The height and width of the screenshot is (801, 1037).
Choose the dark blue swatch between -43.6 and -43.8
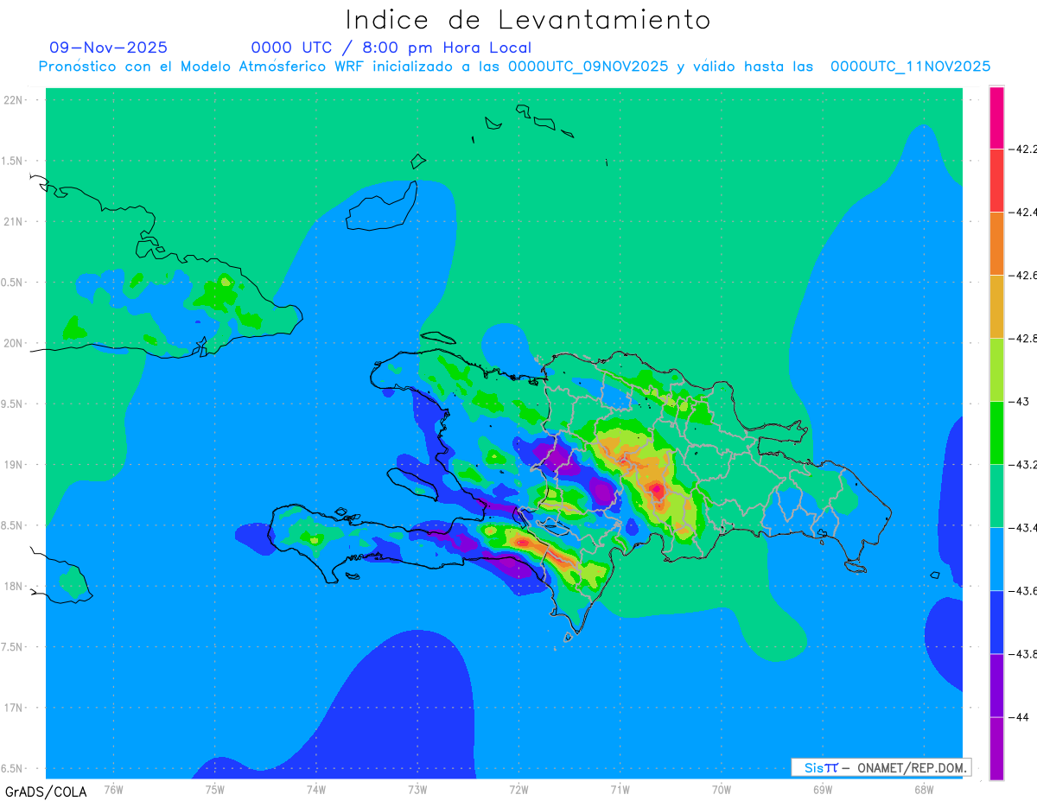pyautogui.click(x=996, y=622)
